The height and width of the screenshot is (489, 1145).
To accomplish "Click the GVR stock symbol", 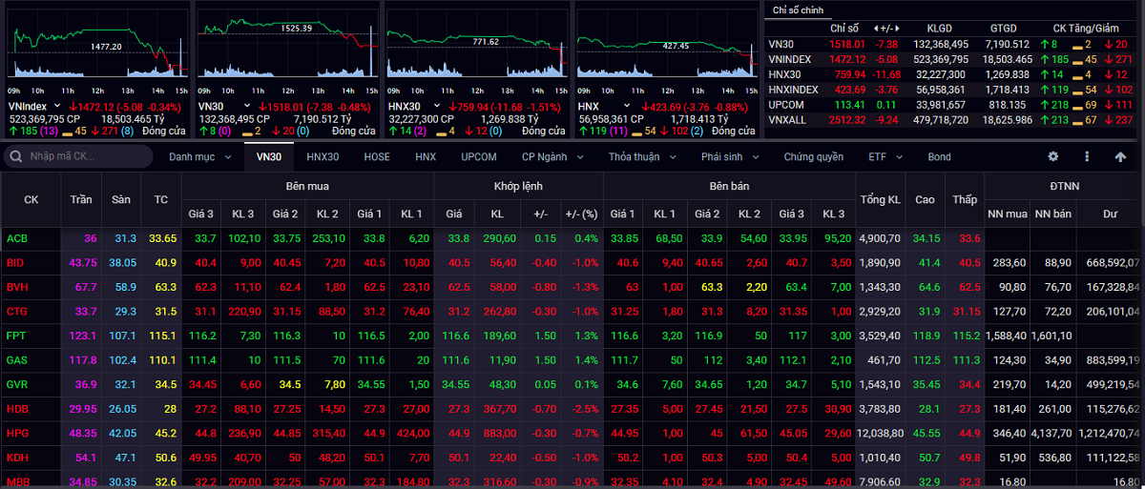I will coord(16,384).
